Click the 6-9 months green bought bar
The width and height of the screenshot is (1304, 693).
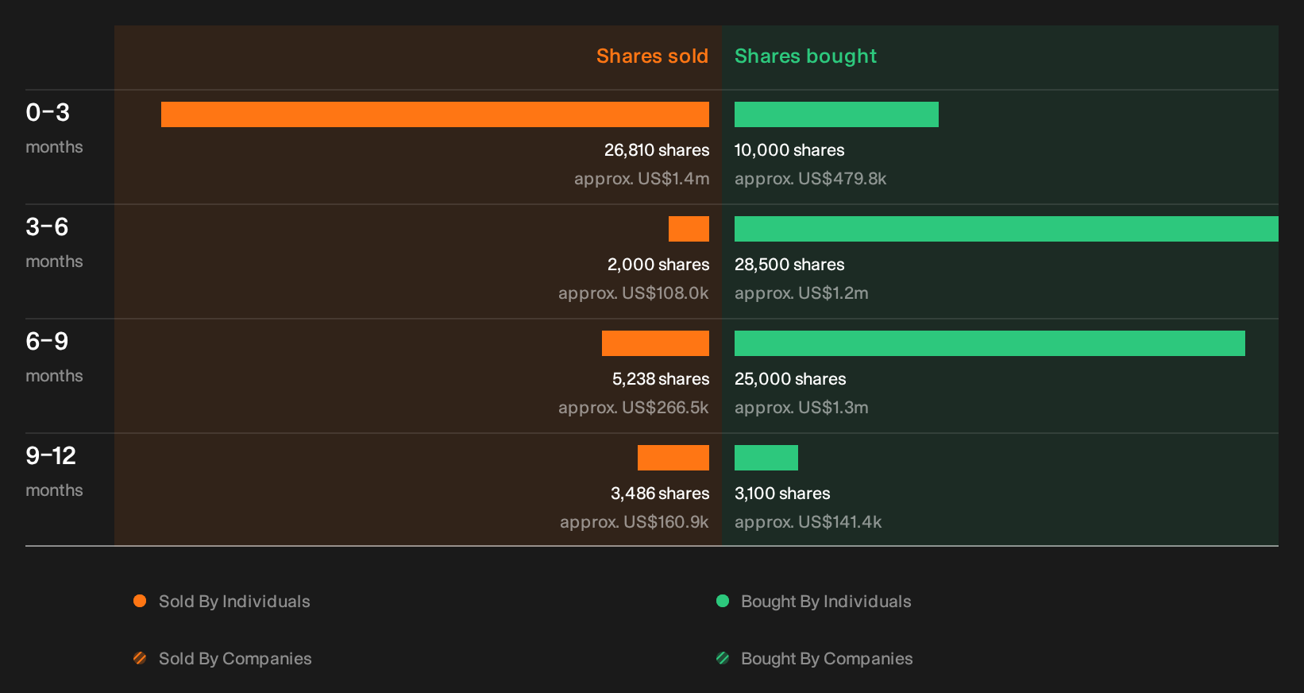[990, 343]
